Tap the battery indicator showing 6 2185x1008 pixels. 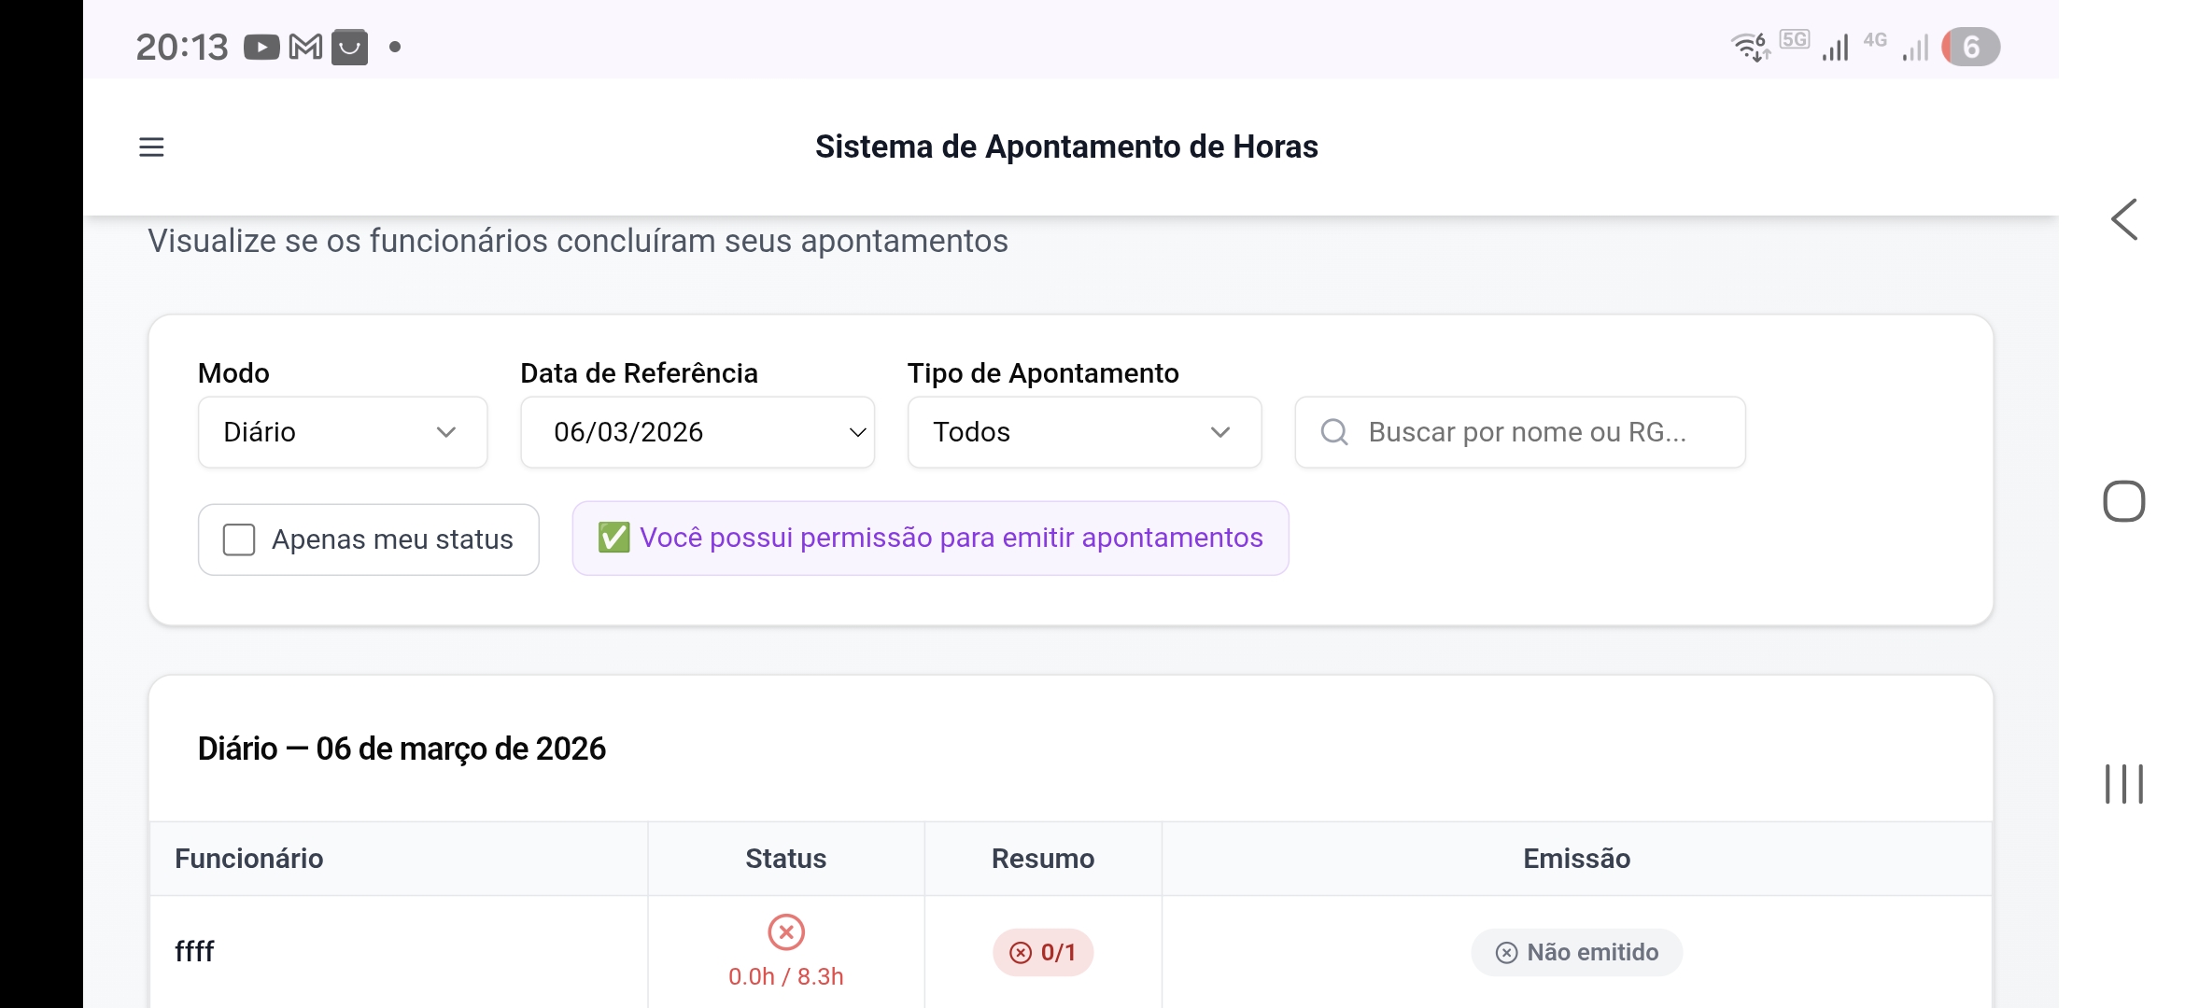(1970, 47)
